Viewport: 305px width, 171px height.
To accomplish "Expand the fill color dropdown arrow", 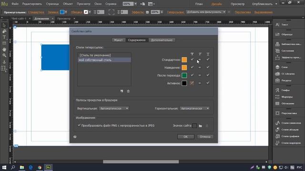I will tap(66, 12).
